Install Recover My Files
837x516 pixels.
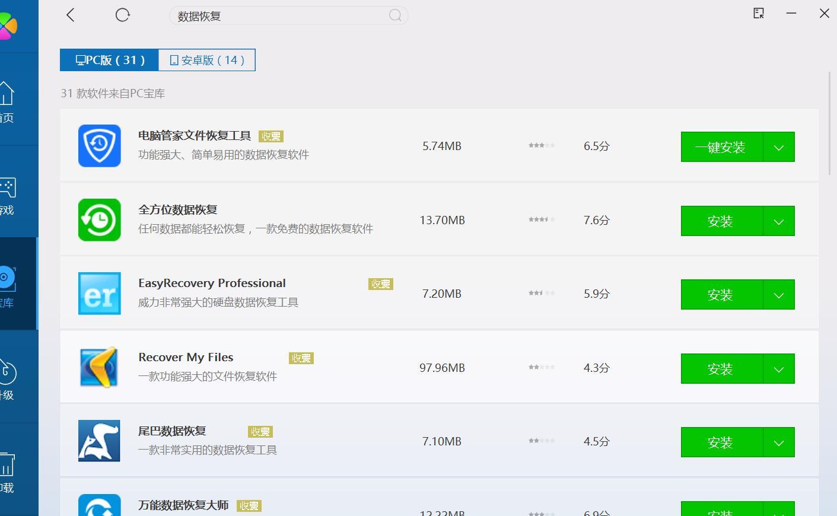(x=721, y=369)
